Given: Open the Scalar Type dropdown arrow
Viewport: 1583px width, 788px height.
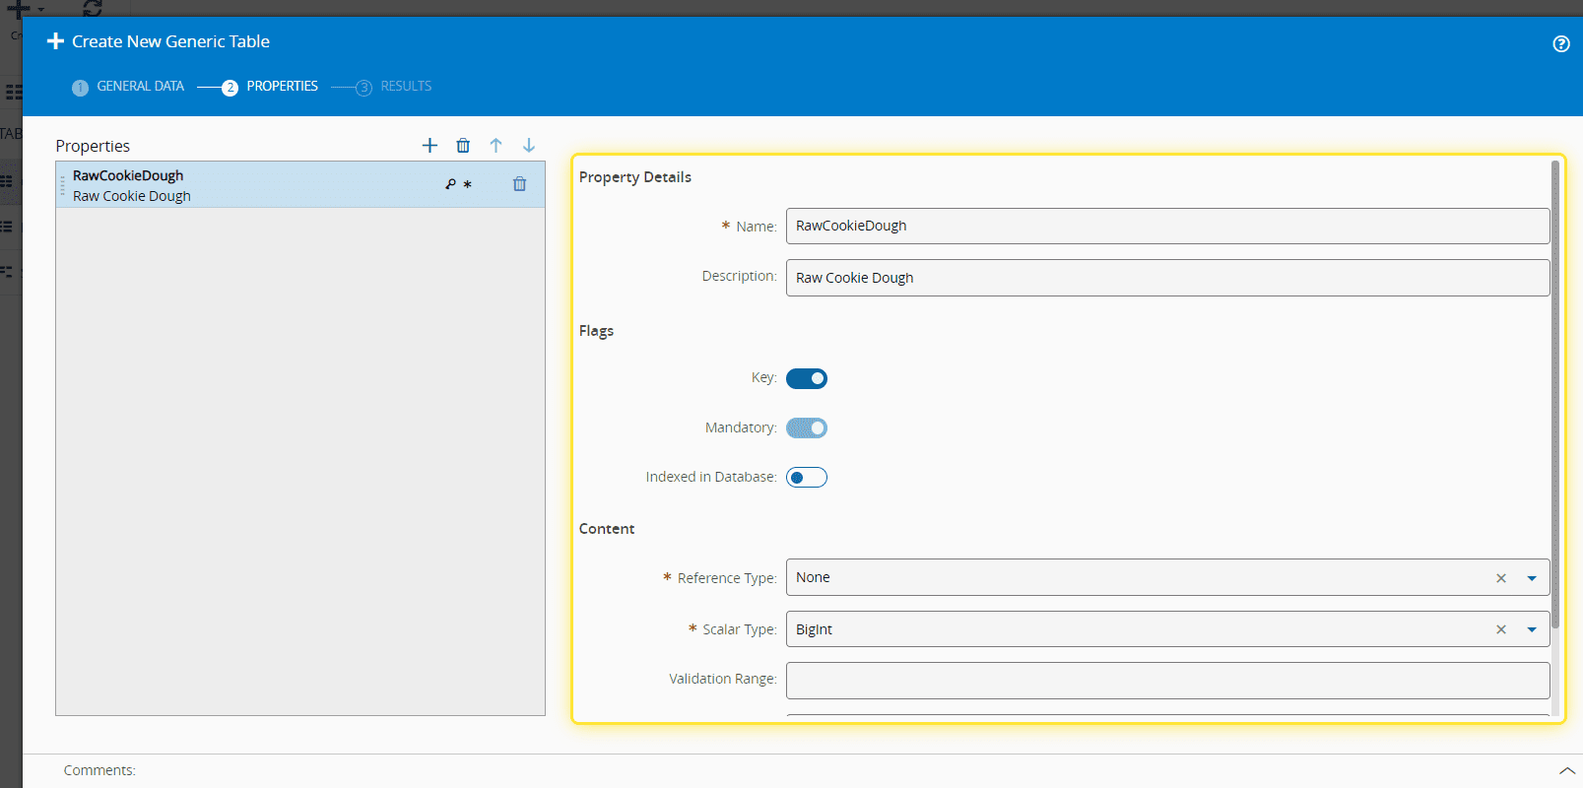Looking at the screenshot, I should (x=1532, y=629).
